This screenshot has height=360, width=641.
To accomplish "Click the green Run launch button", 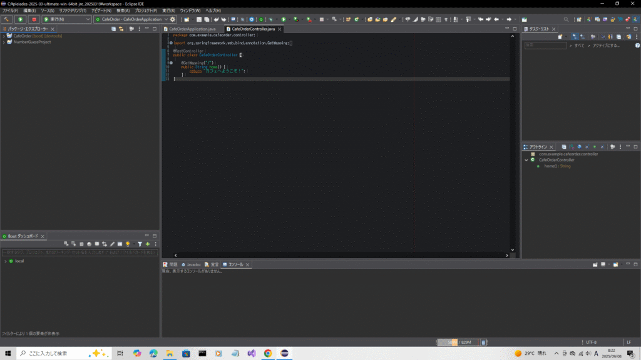I will point(21,19).
